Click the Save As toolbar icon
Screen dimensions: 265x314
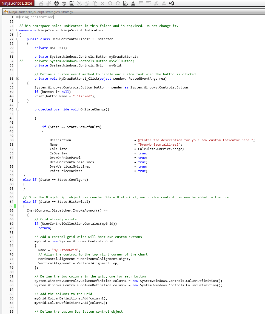click(49, 3)
